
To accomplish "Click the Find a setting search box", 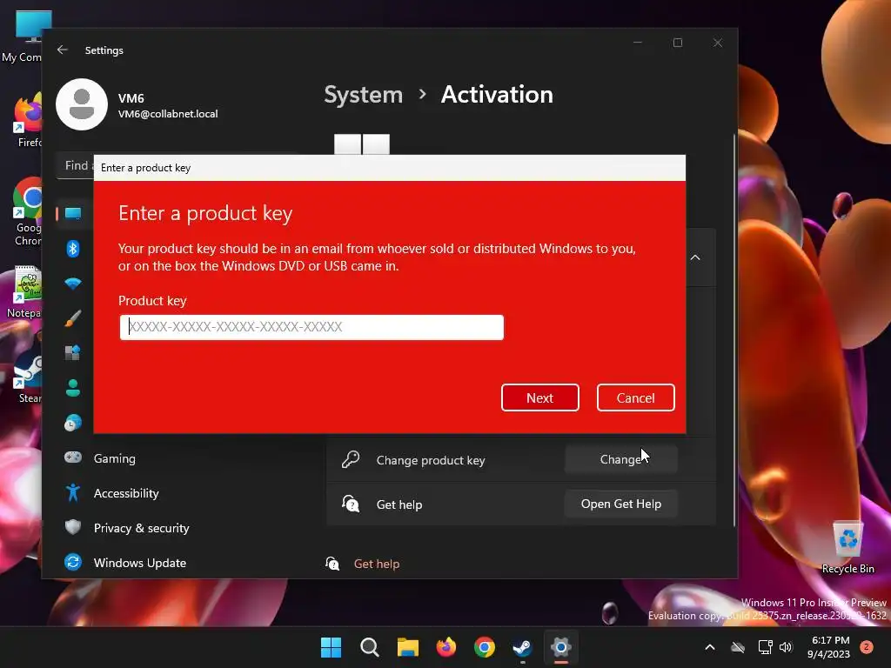I will [76, 165].
